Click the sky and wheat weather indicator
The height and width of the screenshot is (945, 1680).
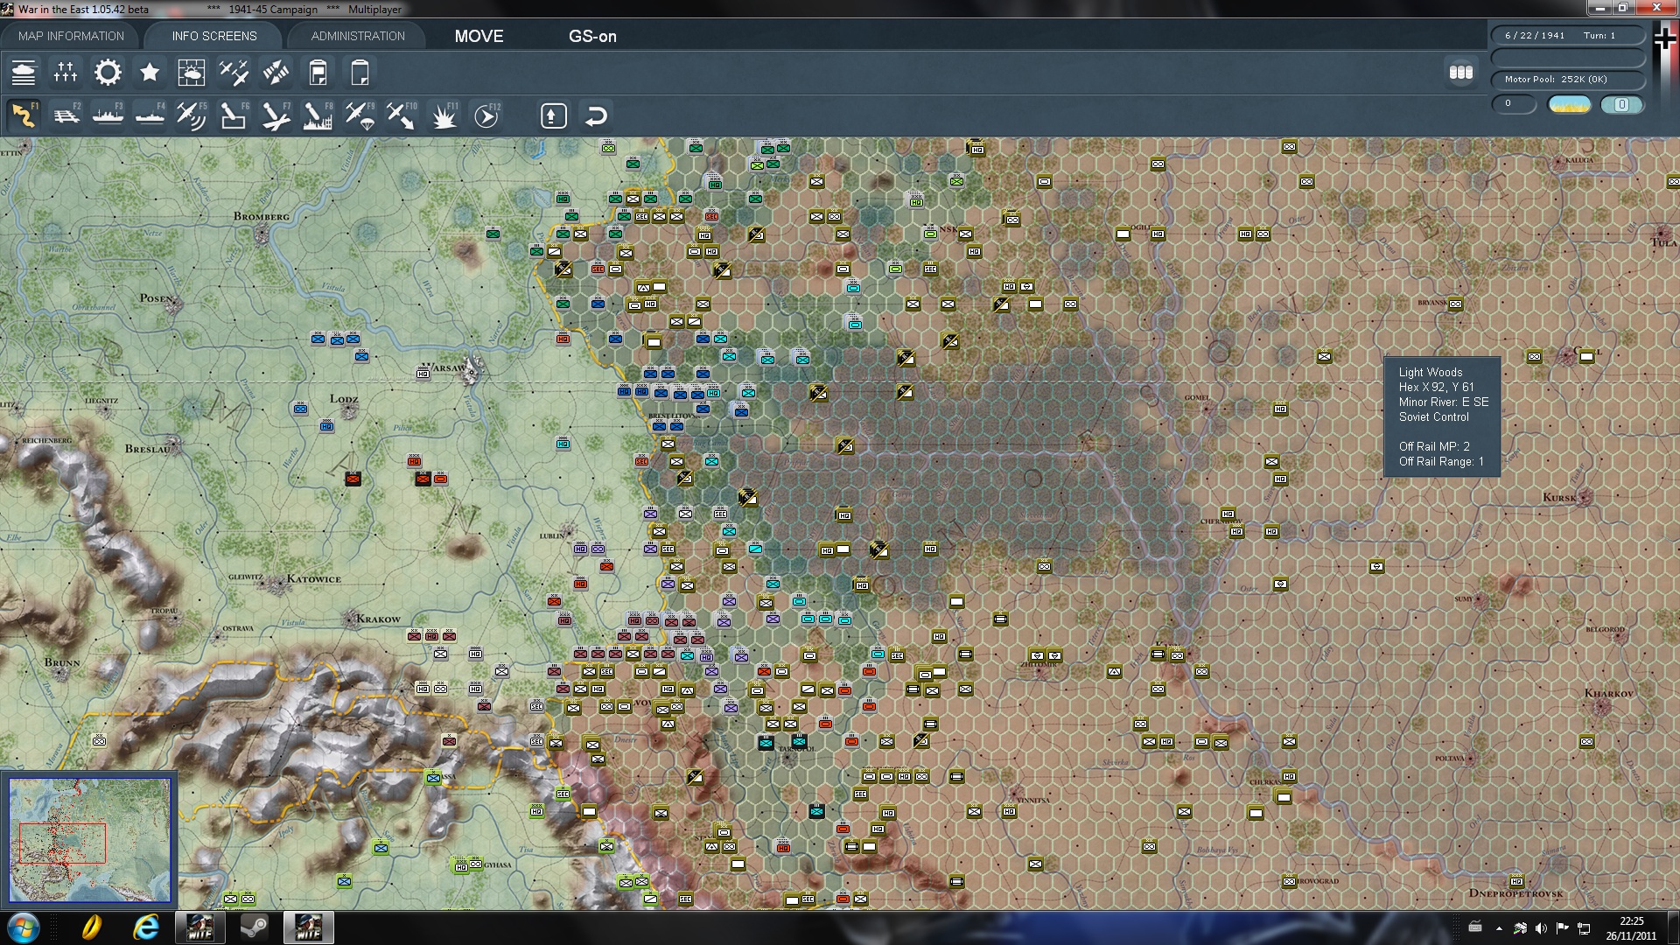tap(1570, 105)
